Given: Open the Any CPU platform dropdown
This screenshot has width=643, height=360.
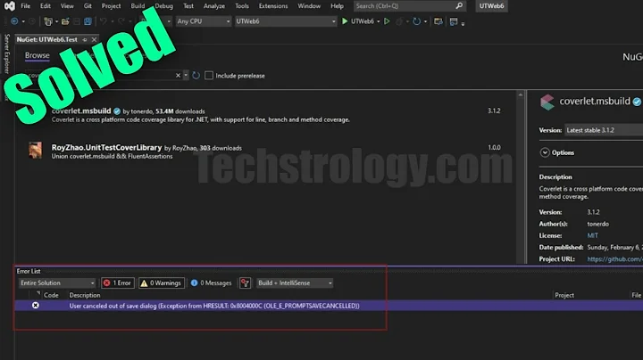Looking at the screenshot, I should click(x=204, y=21).
